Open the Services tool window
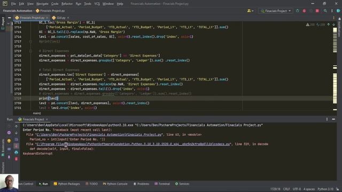 click(182, 184)
